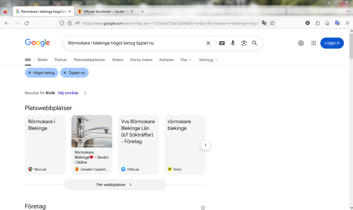Clear the search box with X
Viewport: 353px width, 210px height.
[208, 43]
